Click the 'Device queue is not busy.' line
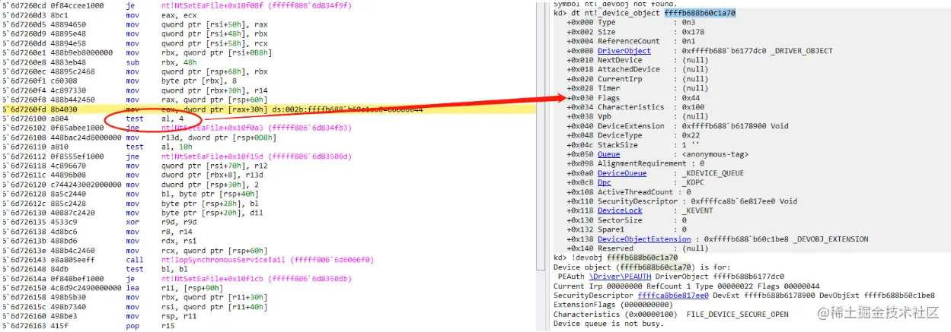 (608, 324)
